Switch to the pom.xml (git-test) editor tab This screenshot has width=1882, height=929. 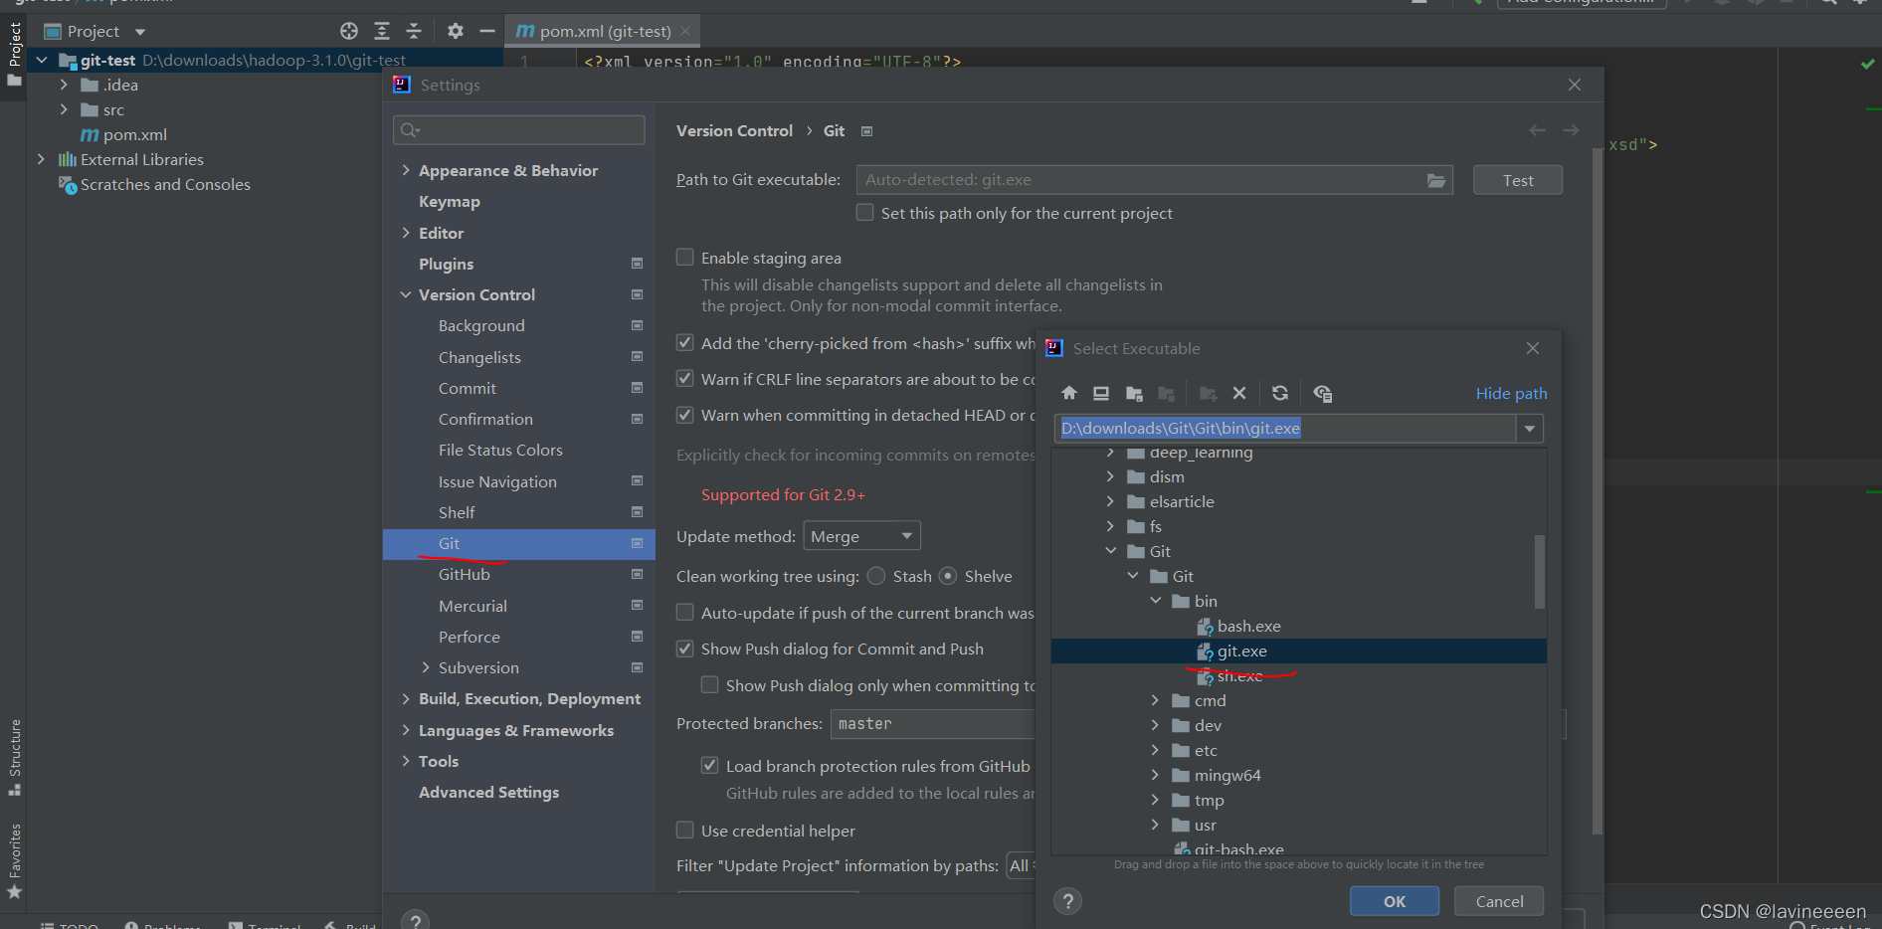(x=603, y=31)
